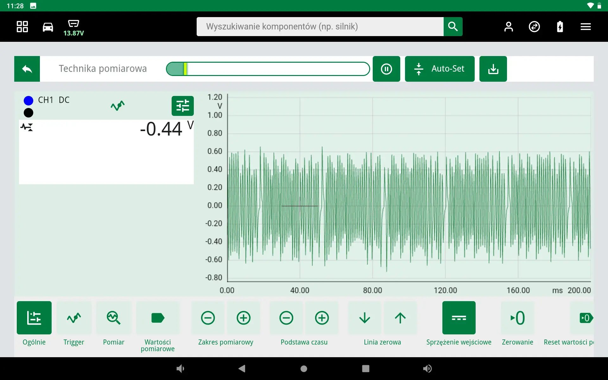Toggle Sprzężenie wejściowe DC coupling
Image resolution: width=608 pixels, height=380 pixels.
pyautogui.click(x=459, y=318)
